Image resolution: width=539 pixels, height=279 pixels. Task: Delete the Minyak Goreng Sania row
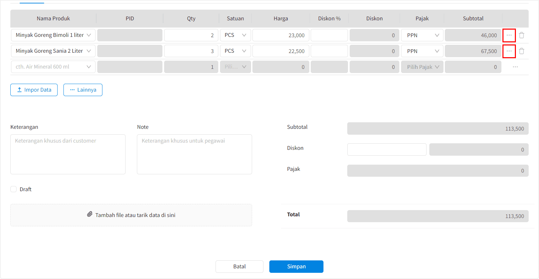[x=522, y=51]
